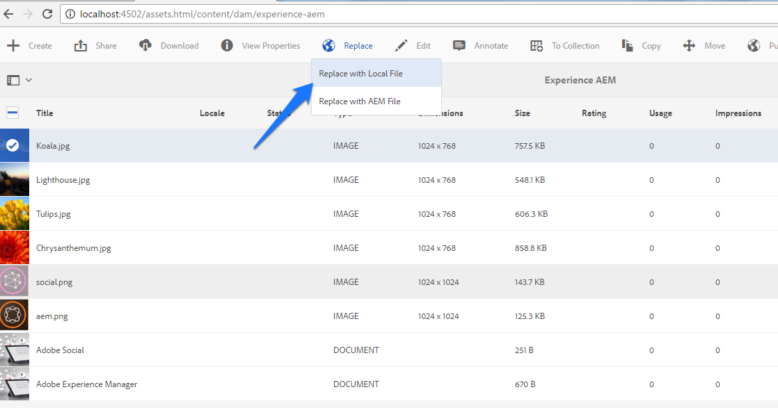Viewport: 778px width, 408px height.
Task: Open the Lighthouse.jpg asset
Action: (x=63, y=179)
